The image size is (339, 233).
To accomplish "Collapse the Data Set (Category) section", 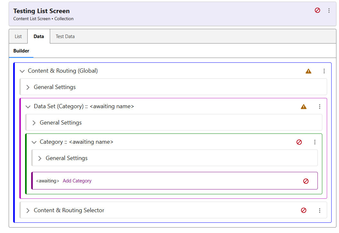I will click(x=28, y=107).
